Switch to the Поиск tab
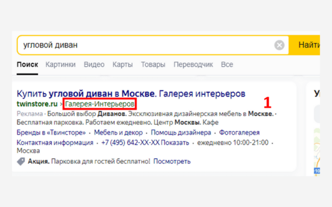Screen dimensions: 332x207 27,65
